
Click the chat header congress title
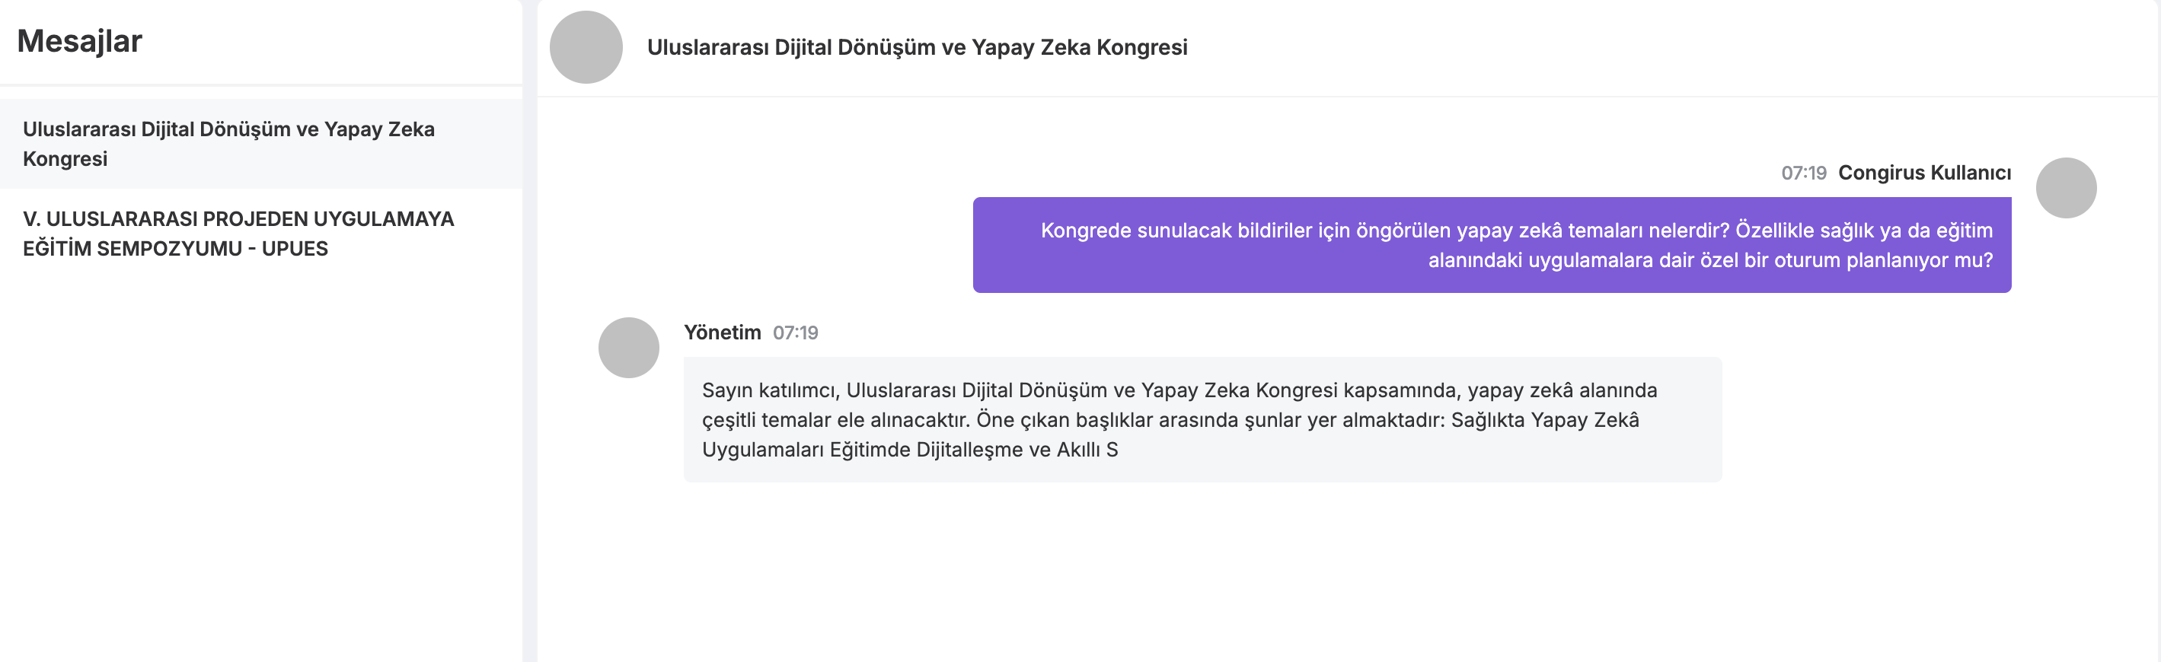[x=917, y=47]
